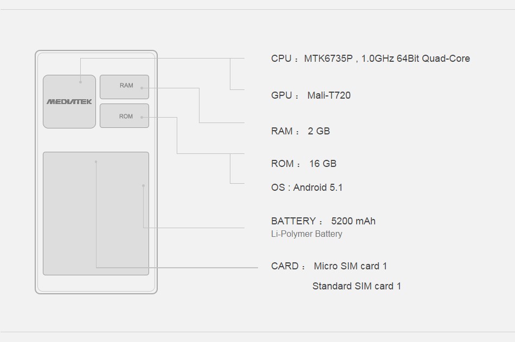Select the RAM block in the phone diagram
The height and width of the screenshot is (342, 515).
point(124,86)
